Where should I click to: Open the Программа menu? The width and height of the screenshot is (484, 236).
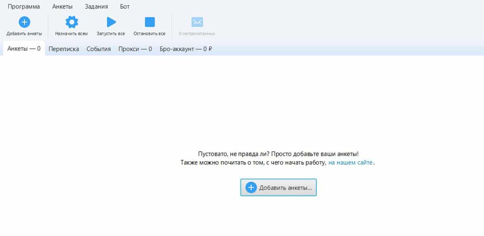pyautogui.click(x=24, y=6)
